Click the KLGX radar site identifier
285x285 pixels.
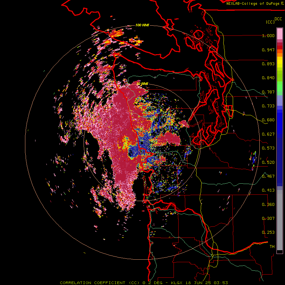tap(177, 283)
